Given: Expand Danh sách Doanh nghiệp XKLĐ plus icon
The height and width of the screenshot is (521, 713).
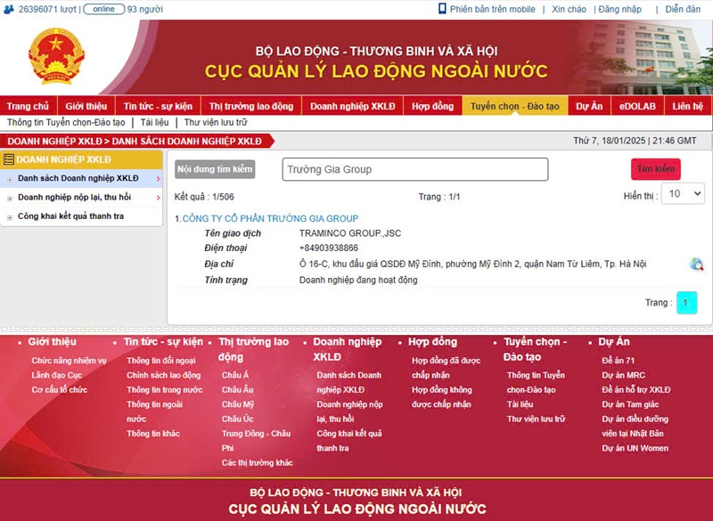Looking at the screenshot, I should tap(10, 179).
